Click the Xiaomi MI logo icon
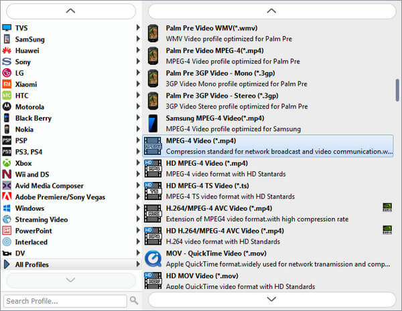Image resolution: width=402 pixels, height=311 pixels. 7,84
